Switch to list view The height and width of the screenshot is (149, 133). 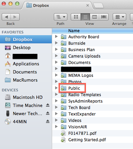85,17
